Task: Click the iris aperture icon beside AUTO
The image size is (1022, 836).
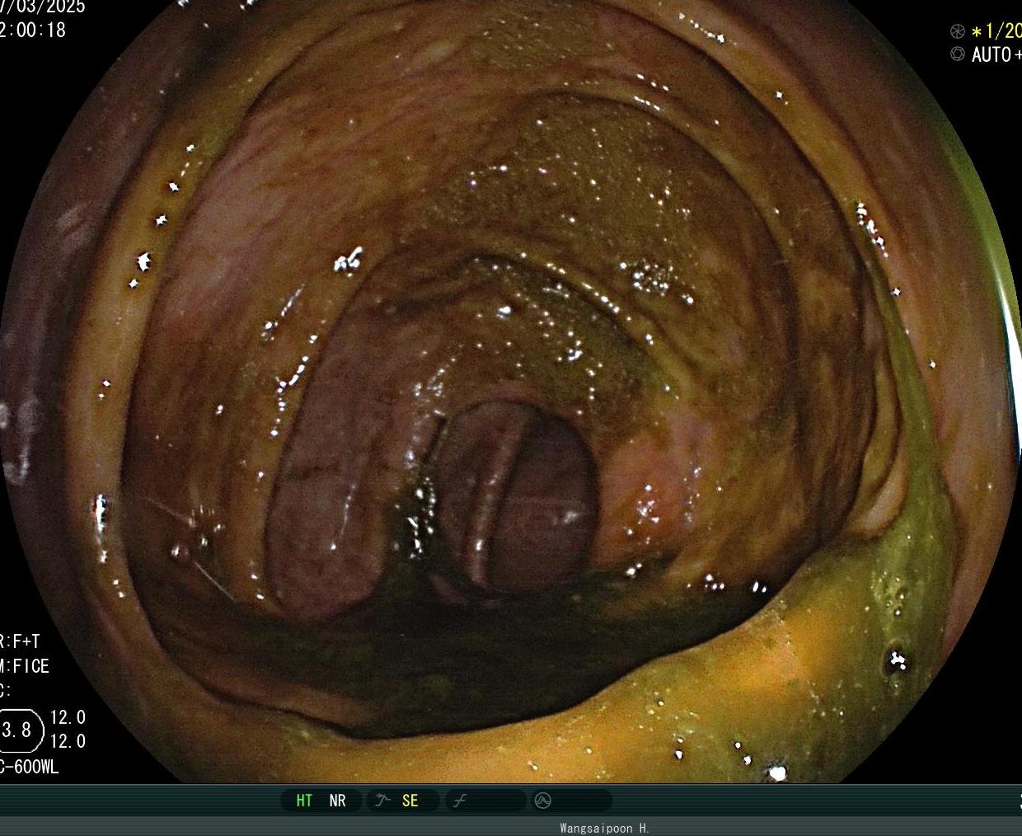Action: tap(957, 54)
